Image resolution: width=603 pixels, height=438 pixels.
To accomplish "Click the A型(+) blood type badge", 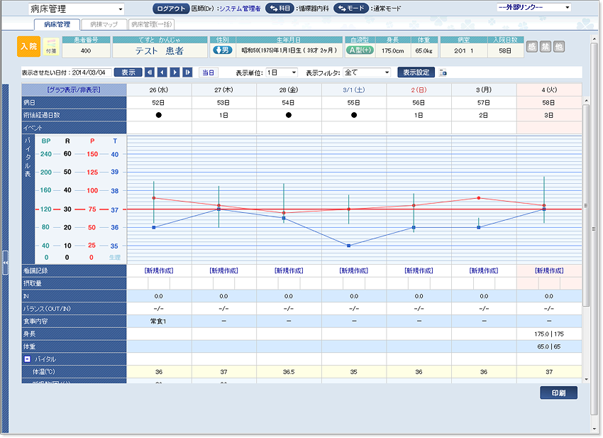I will (x=360, y=50).
